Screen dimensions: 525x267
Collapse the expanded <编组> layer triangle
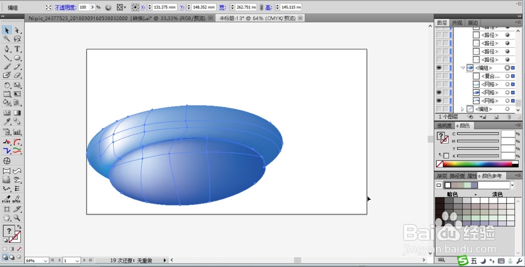coord(463,68)
